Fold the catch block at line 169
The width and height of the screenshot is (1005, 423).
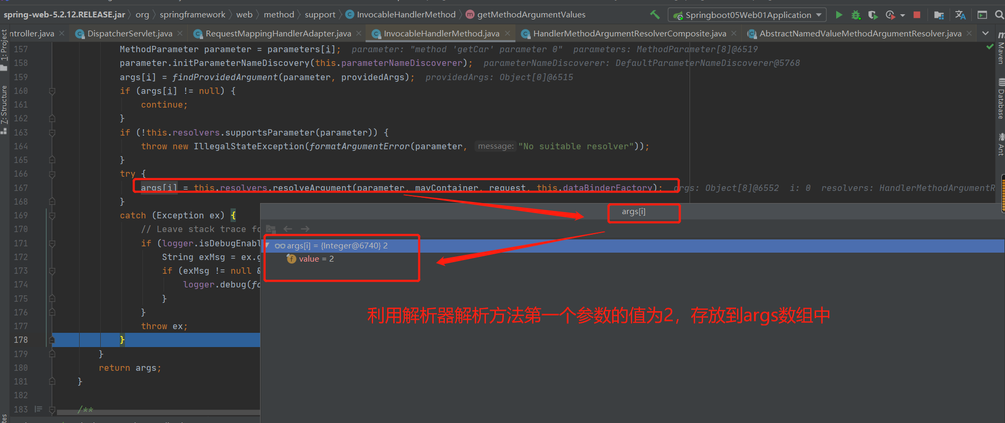coord(52,216)
